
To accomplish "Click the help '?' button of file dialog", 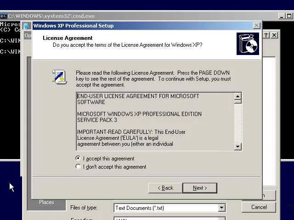I will pyautogui.click(x=266, y=35).
